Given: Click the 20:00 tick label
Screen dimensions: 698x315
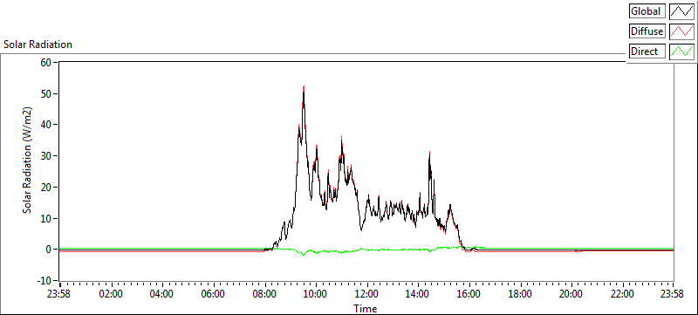Looking at the screenshot, I should click(x=571, y=294).
